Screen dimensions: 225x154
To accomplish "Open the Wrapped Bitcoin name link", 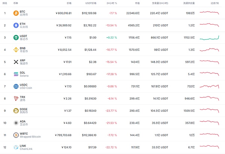I will tap(30, 137).
